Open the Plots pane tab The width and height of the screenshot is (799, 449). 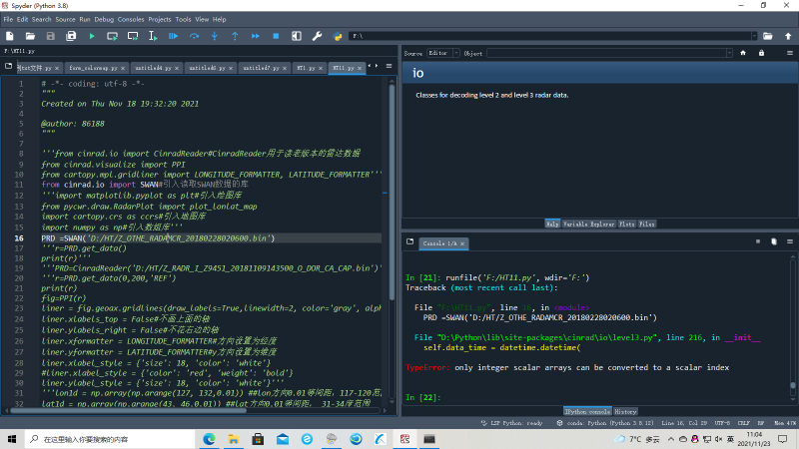(626, 224)
